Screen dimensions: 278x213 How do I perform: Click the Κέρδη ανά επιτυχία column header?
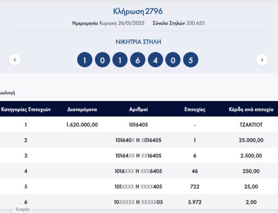(x=251, y=110)
